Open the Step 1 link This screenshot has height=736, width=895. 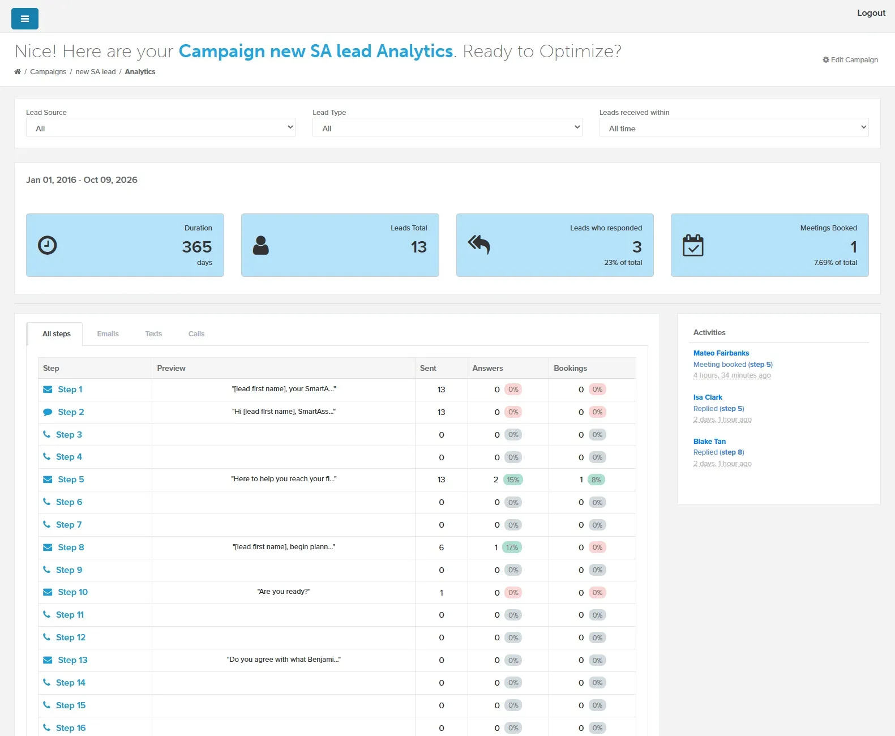[x=70, y=390]
